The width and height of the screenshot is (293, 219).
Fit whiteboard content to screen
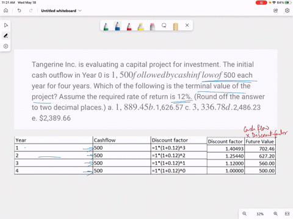287,214
